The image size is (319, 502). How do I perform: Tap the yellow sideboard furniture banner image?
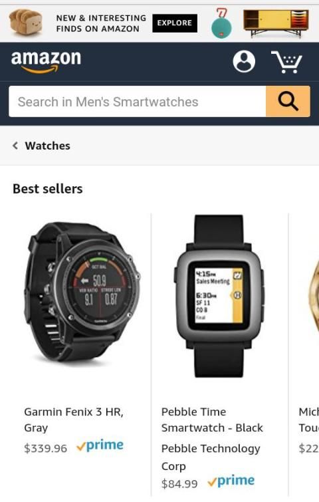click(276, 23)
